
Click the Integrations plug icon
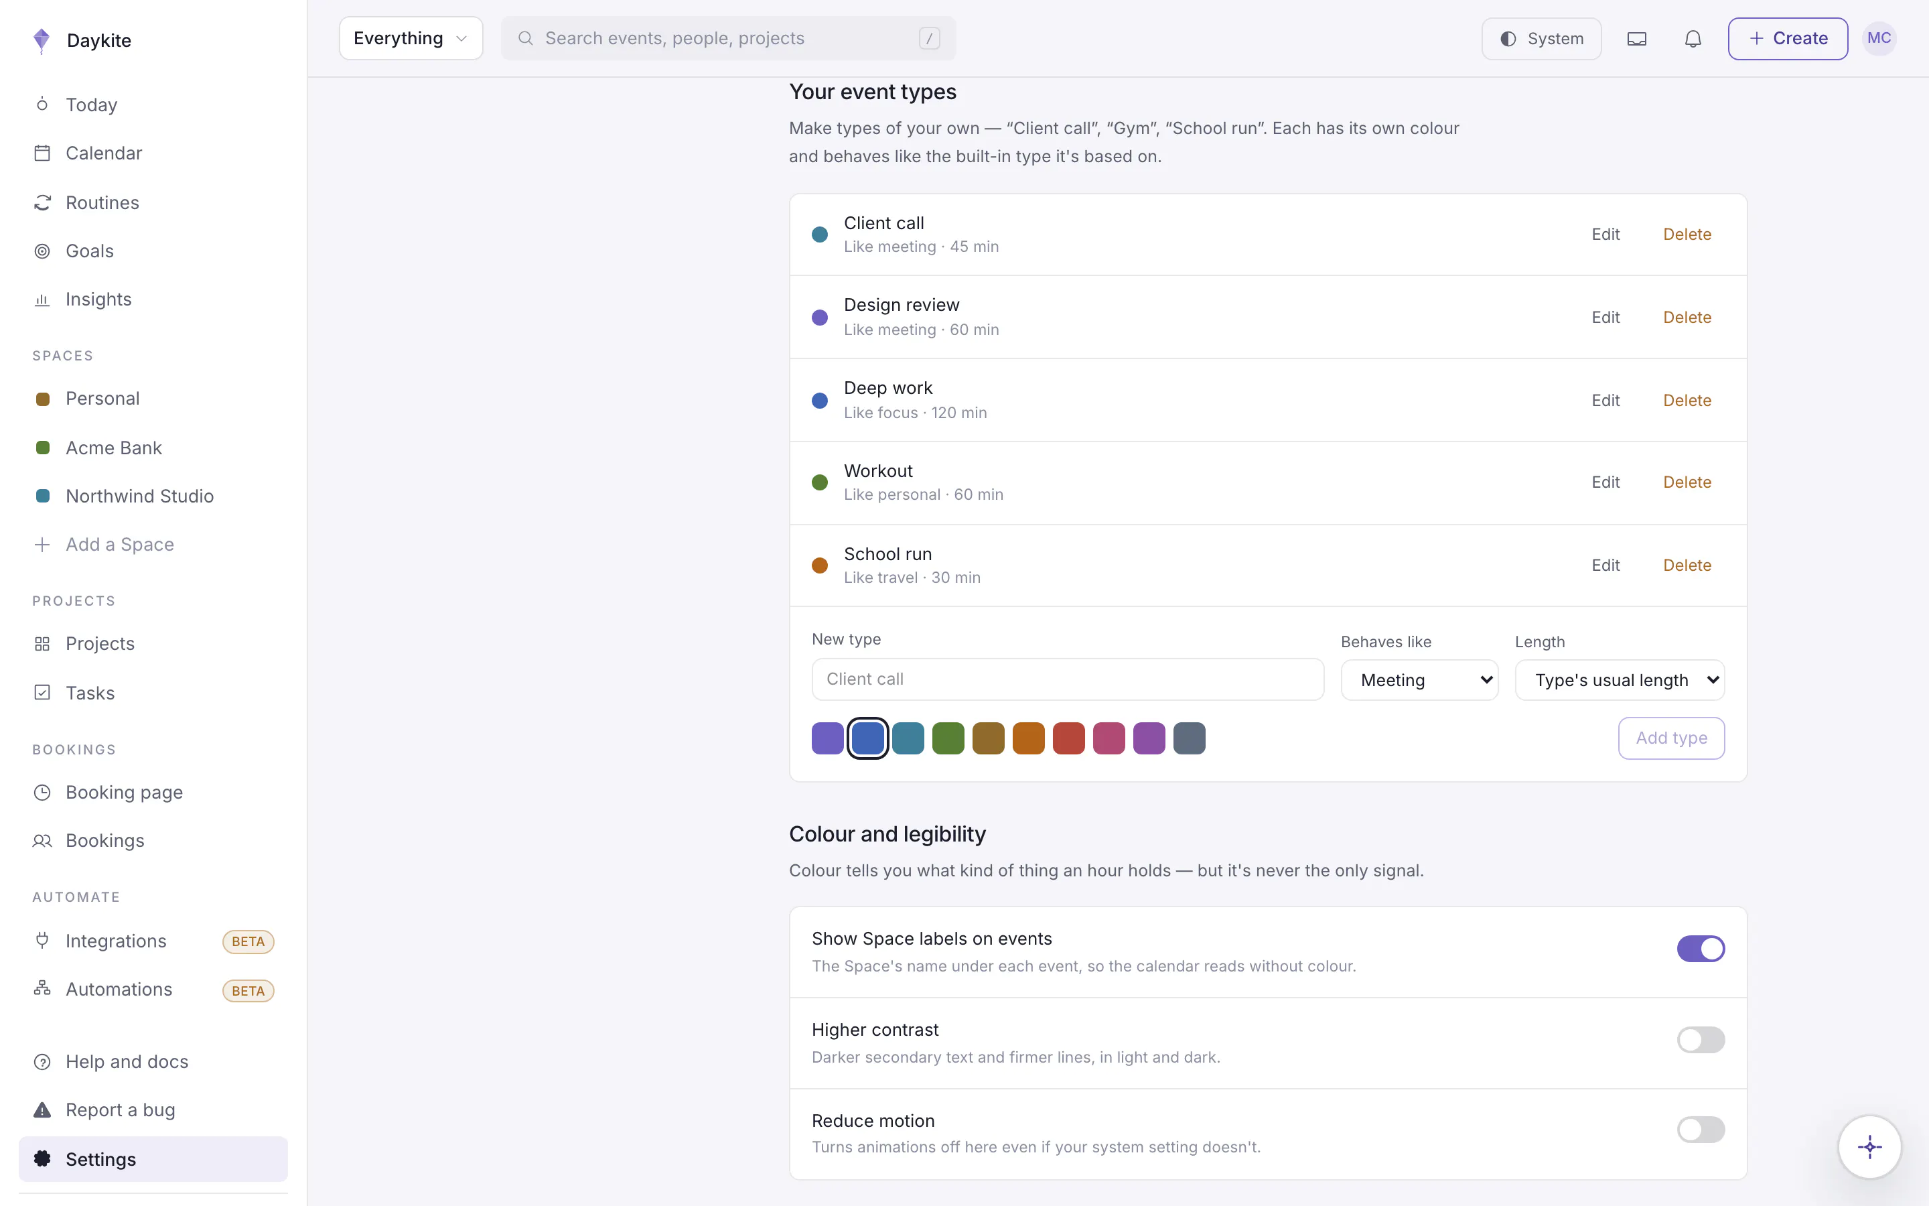coord(42,941)
